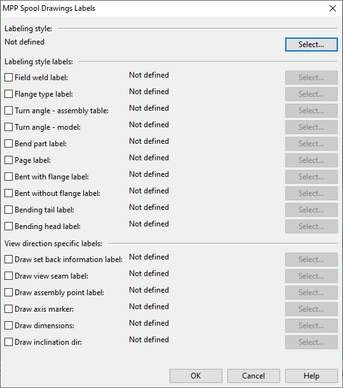Enable the Draw axis marker option

[9, 309]
